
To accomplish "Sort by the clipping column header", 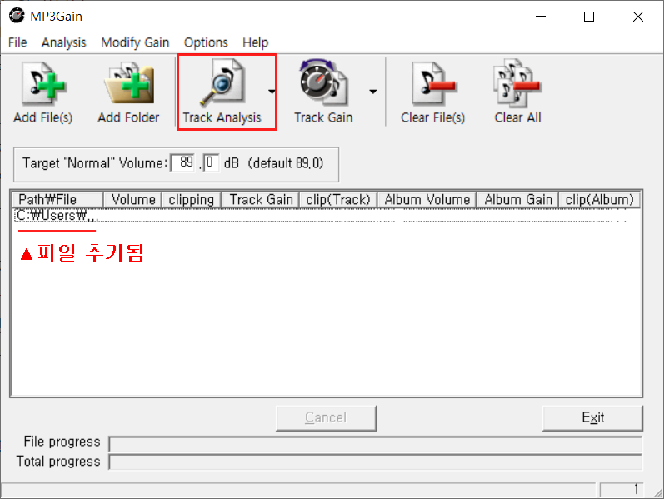I will [192, 199].
